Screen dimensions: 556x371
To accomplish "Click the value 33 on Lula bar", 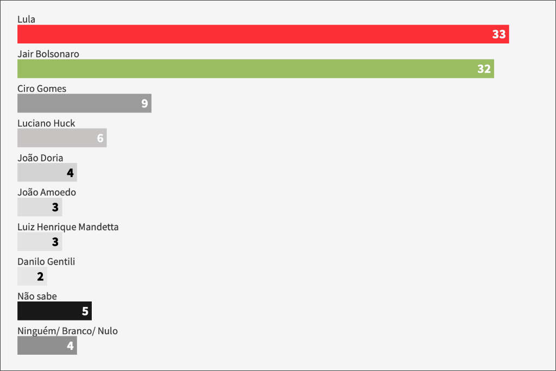I will (x=499, y=34).
